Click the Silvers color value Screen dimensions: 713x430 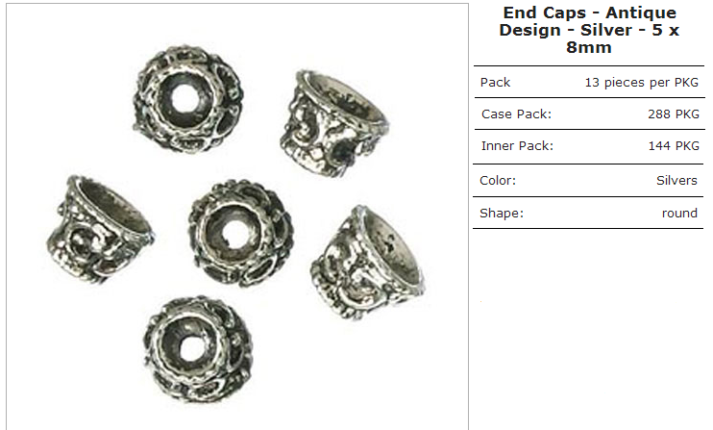pos(676,180)
